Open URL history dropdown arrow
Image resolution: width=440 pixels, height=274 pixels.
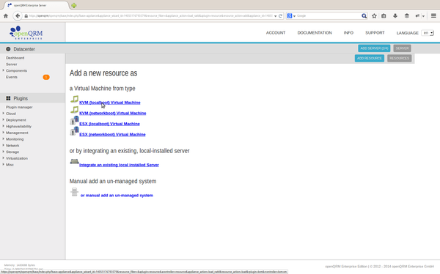275,16
